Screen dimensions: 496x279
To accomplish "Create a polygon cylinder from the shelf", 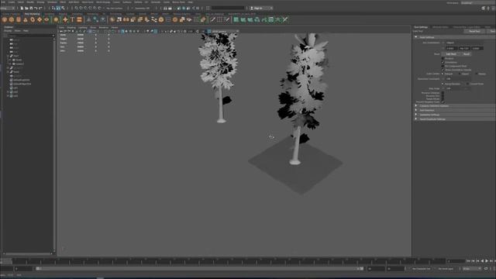I will 19,19.
